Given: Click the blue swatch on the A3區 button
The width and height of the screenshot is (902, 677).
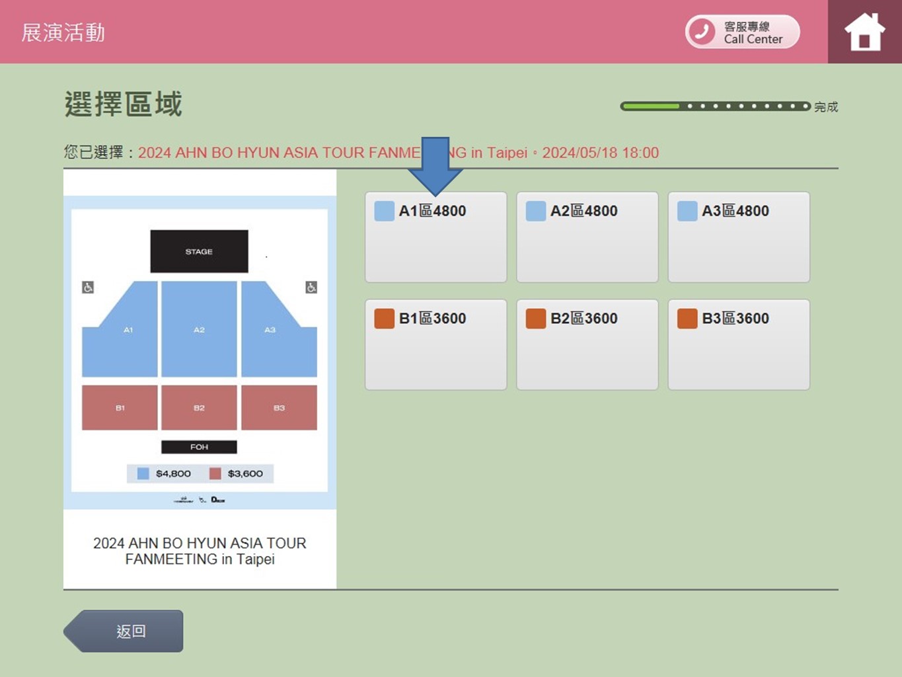Looking at the screenshot, I should click(x=687, y=211).
